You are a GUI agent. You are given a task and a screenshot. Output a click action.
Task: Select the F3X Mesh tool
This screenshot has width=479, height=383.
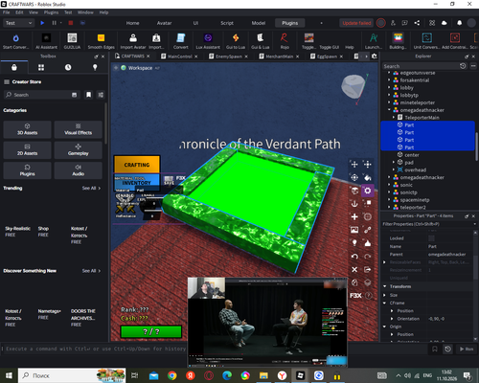(x=368, y=216)
